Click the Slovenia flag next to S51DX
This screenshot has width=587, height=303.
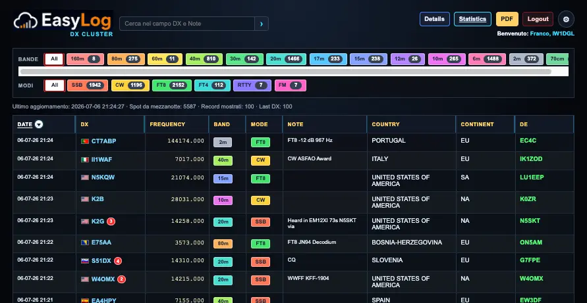pos(85,261)
